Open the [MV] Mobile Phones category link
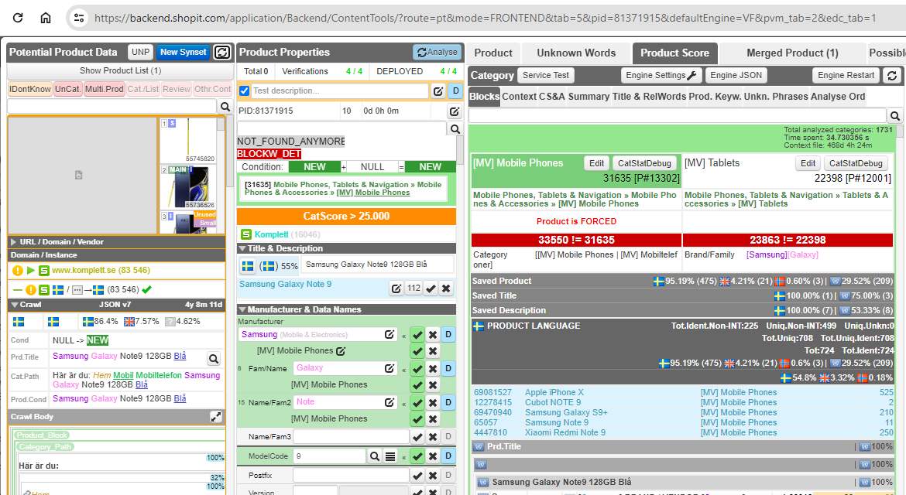The width and height of the screenshot is (906, 495). 373,193
